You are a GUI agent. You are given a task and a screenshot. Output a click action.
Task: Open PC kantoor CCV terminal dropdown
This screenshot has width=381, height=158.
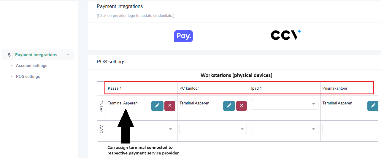coord(213,129)
